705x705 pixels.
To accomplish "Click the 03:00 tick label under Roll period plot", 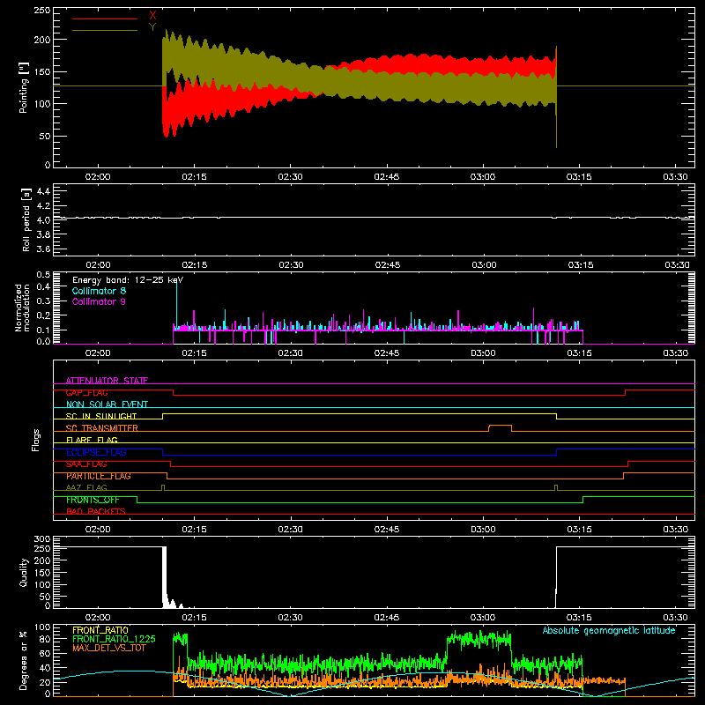I will pyautogui.click(x=484, y=265).
